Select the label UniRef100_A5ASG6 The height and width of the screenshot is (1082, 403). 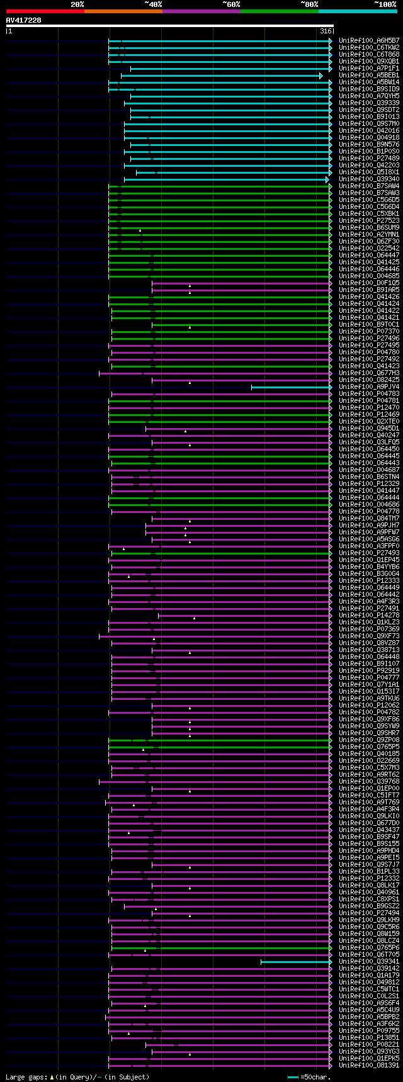coord(369,539)
